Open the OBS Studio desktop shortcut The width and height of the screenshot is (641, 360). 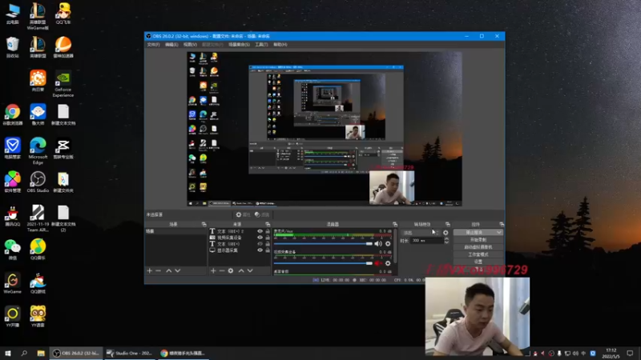(38, 182)
